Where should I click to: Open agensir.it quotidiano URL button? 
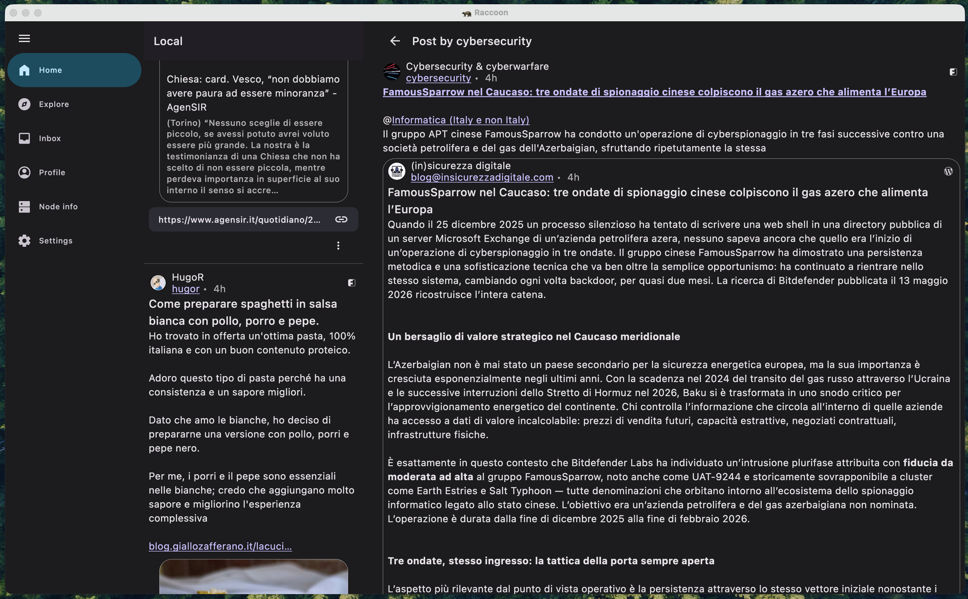pos(253,219)
